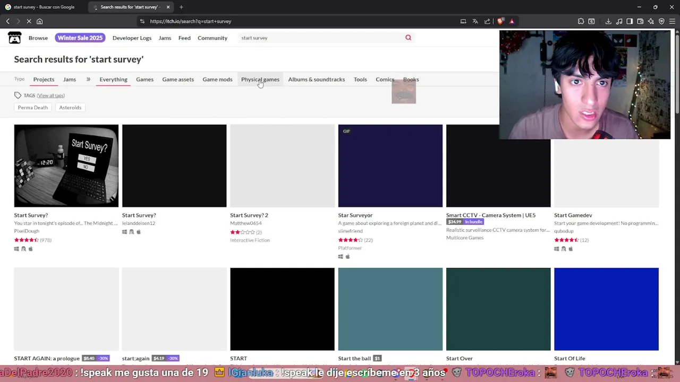Screen dimensions: 680x382
Task: Open Brave Shields lion icon
Action: 500,21
